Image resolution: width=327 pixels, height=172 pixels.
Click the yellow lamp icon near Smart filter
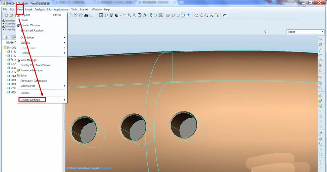click(x=265, y=32)
